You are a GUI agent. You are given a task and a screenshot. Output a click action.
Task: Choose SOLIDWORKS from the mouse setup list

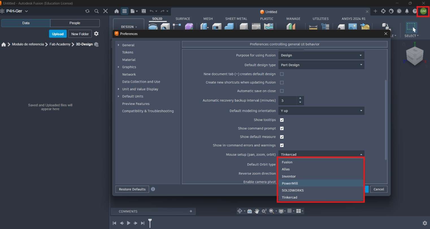tap(321, 190)
